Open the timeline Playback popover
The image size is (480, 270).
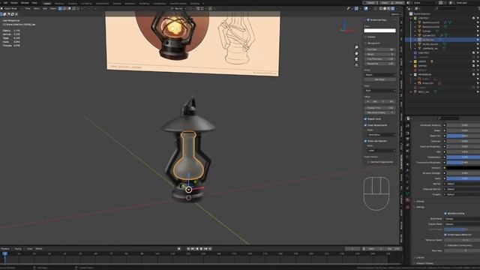[6, 249]
